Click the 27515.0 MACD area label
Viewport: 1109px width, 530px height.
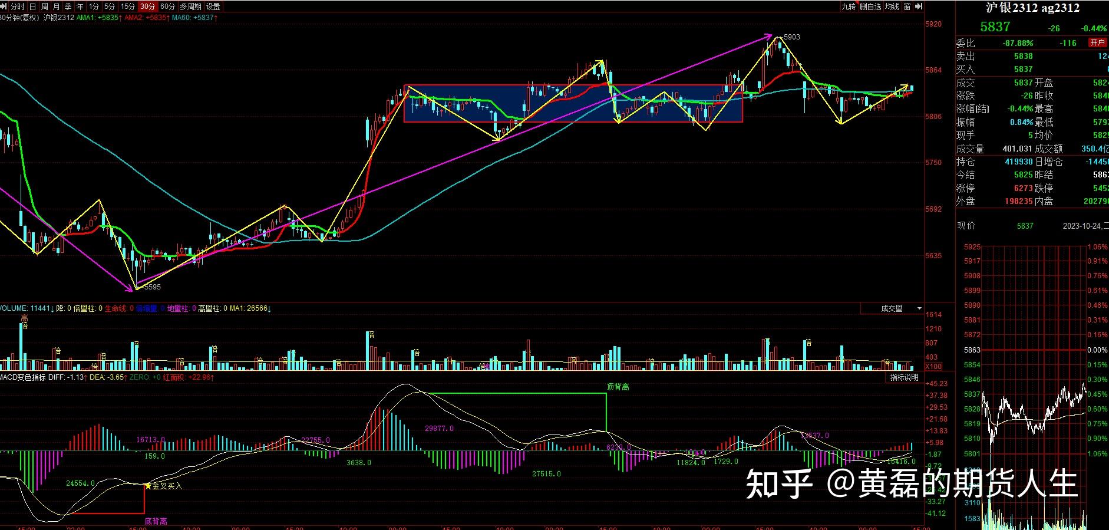pyautogui.click(x=546, y=473)
